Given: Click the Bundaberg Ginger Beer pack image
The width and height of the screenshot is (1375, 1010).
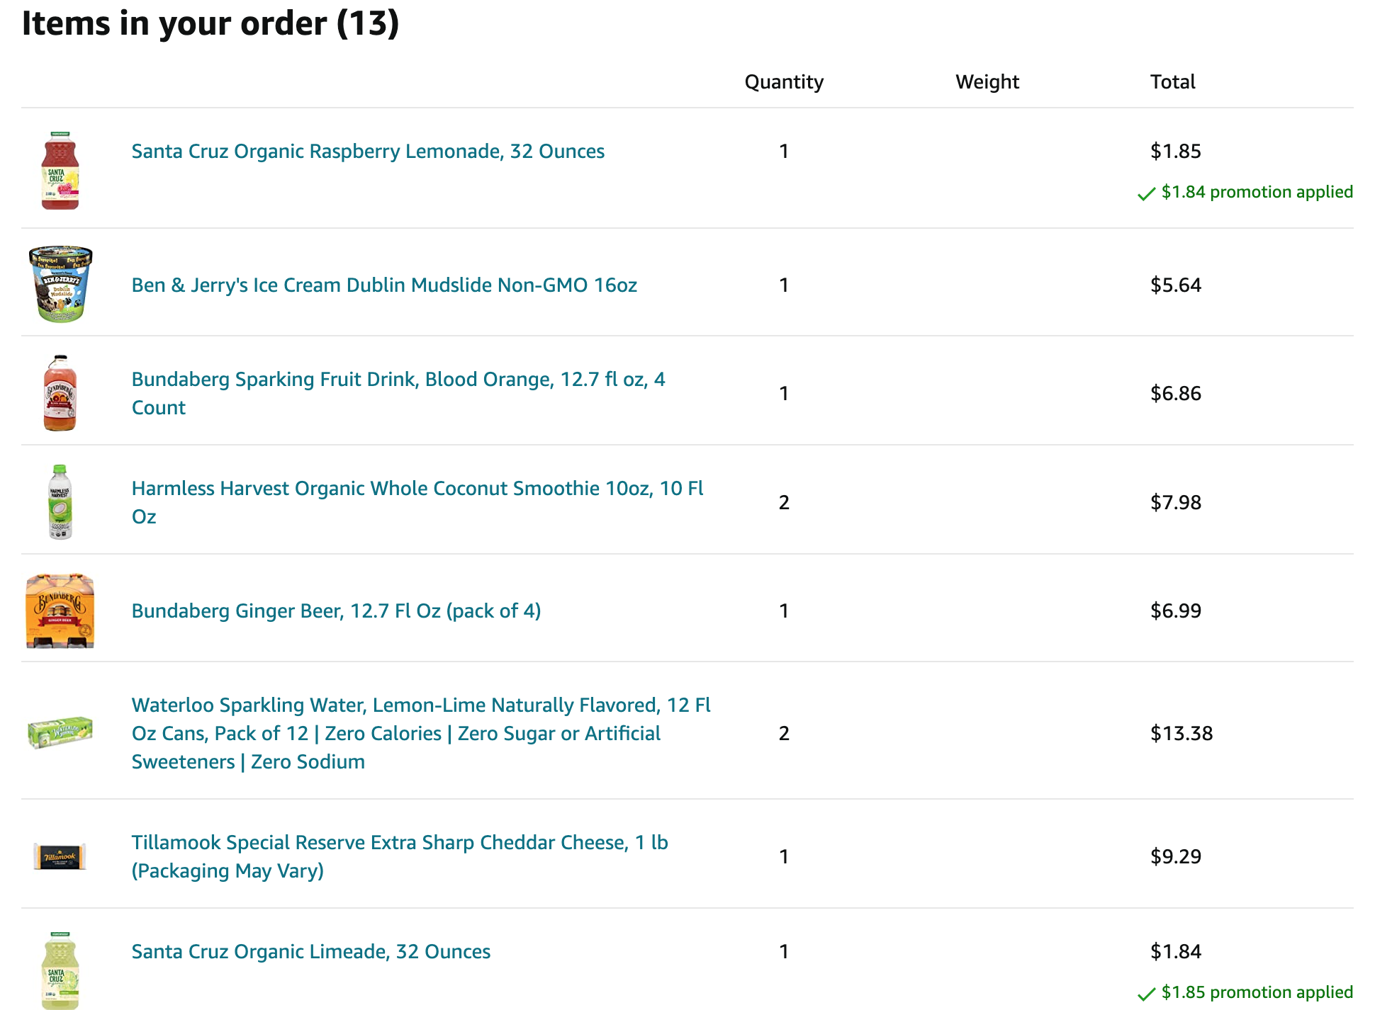Looking at the screenshot, I should pos(60,611).
